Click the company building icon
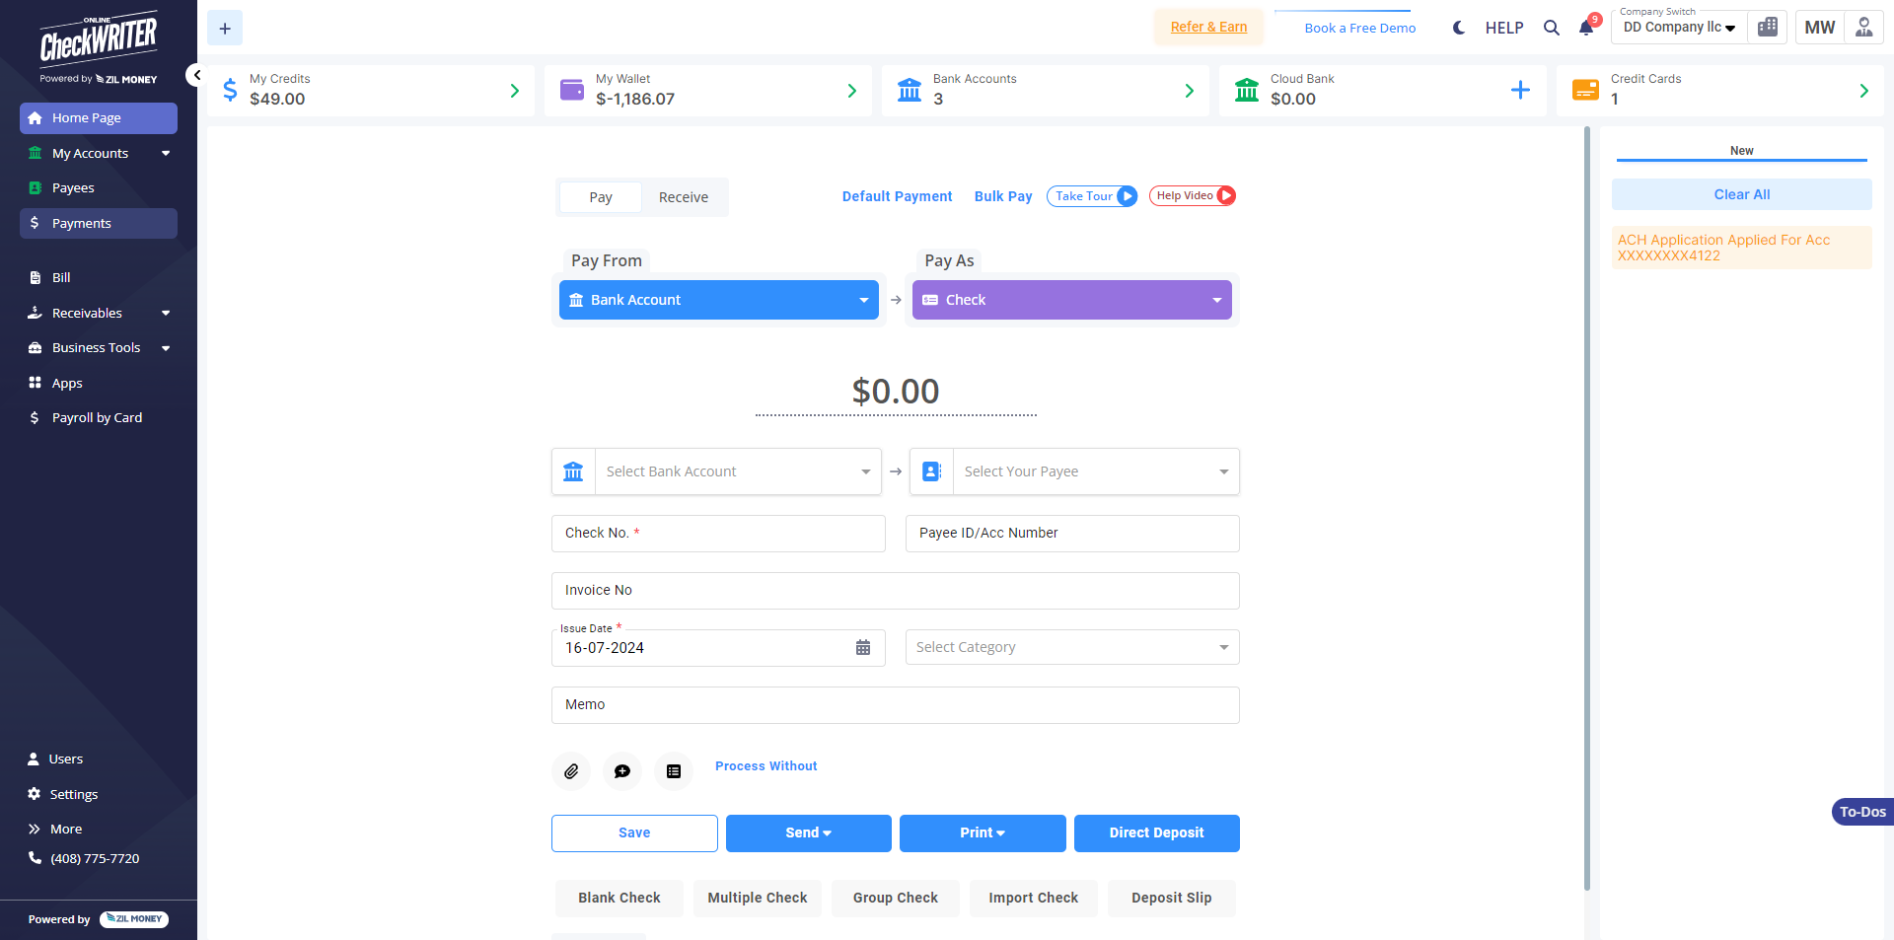Image resolution: width=1894 pixels, height=940 pixels. click(1768, 28)
